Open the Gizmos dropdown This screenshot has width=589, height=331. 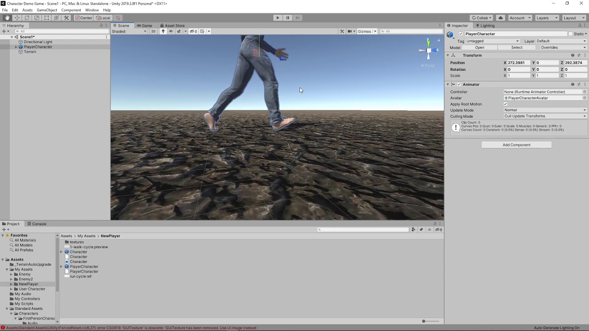coord(367,31)
